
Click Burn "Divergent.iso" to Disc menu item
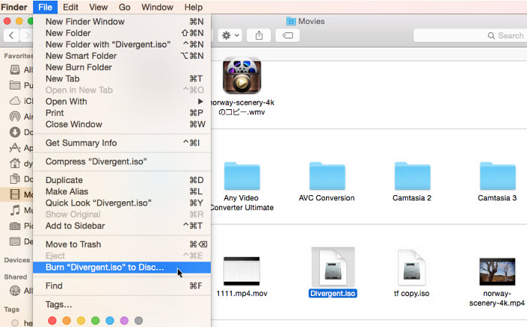(x=122, y=267)
